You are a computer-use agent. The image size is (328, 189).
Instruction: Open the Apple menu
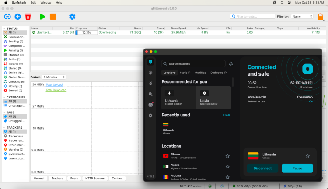pos(6,3)
